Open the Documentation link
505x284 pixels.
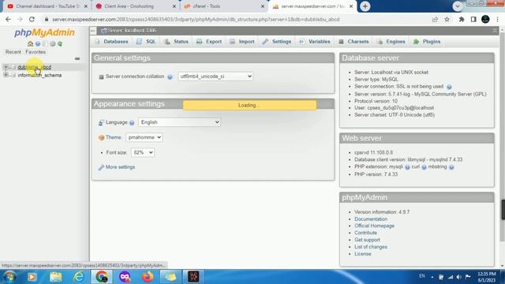371,219
